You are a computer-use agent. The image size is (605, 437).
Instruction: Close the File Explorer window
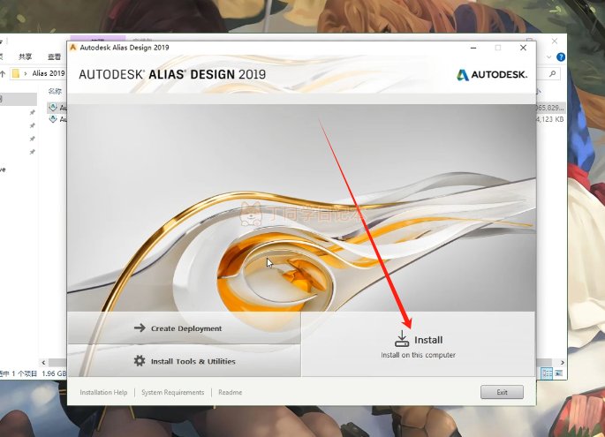(555, 41)
